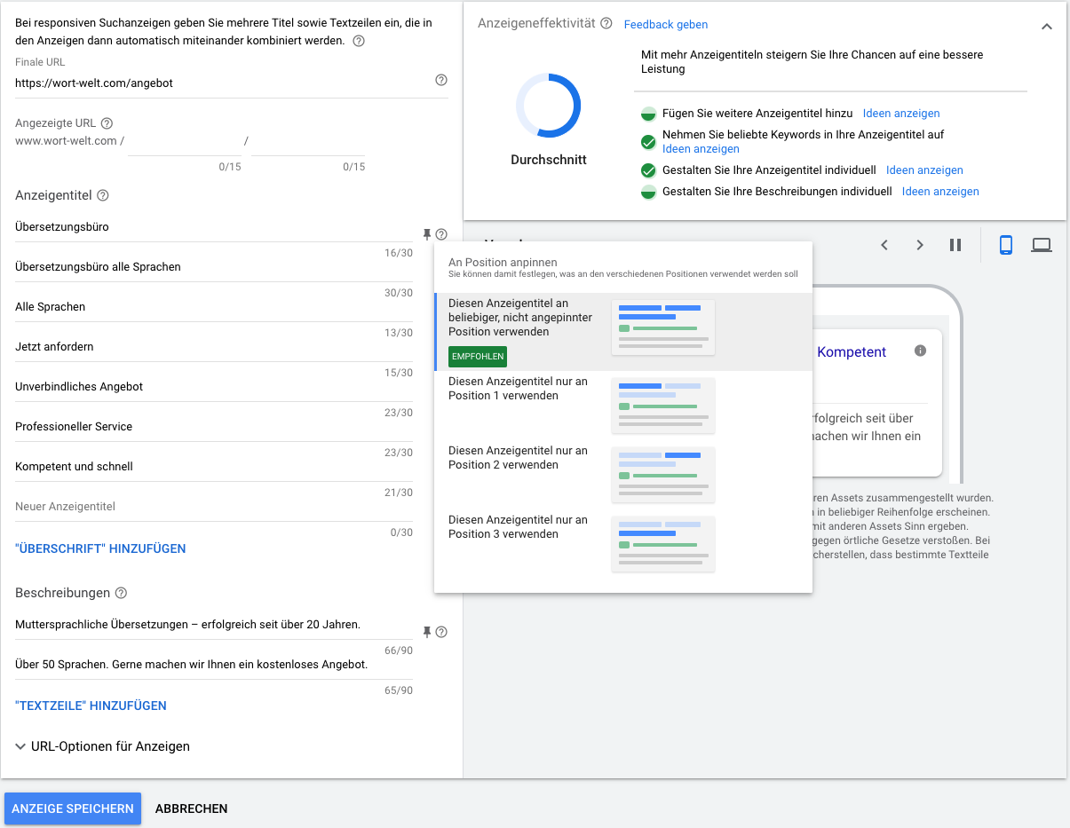This screenshot has width=1070, height=828.
Task: Show previous ad preview variation
Action: (884, 245)
